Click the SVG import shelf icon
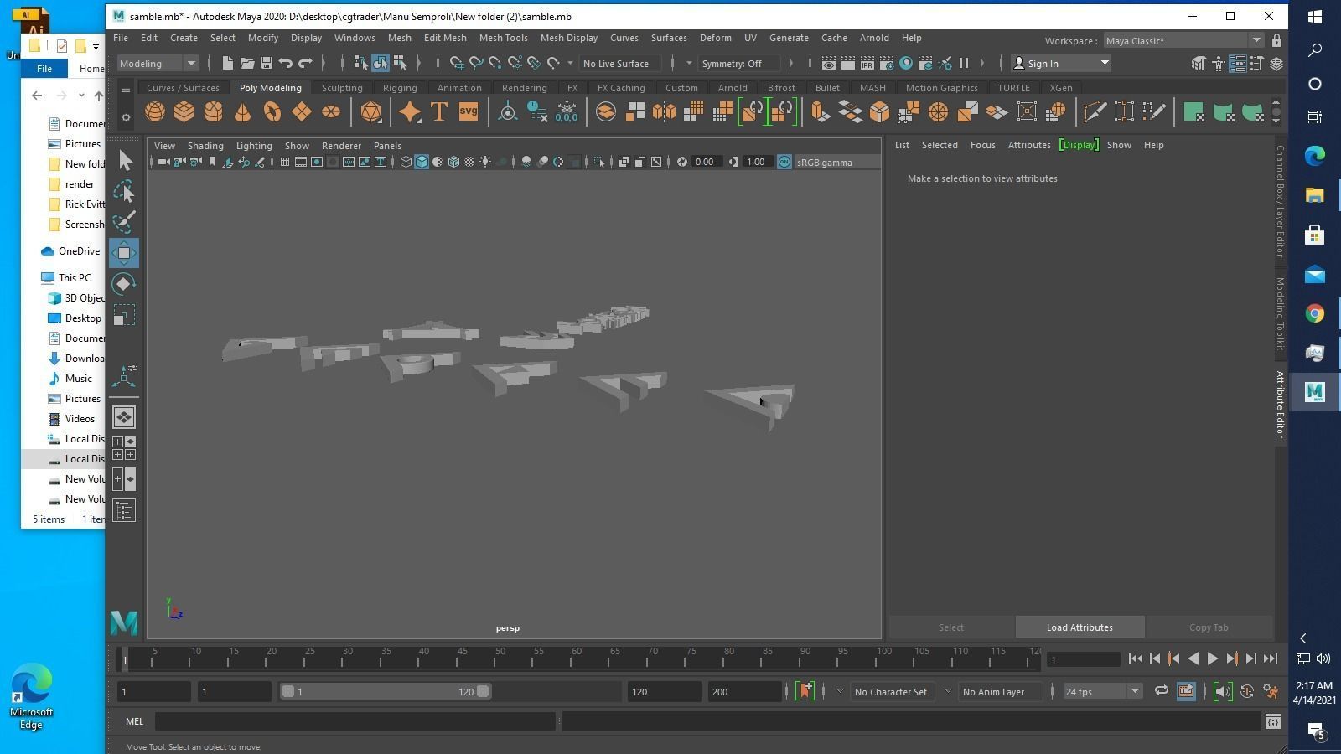Image resolution: width=1341 pixels, height=754 pixels. point(468,111)
